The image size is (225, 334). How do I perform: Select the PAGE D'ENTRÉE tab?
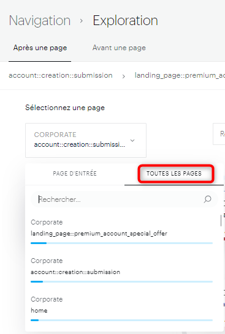[75, 174]
